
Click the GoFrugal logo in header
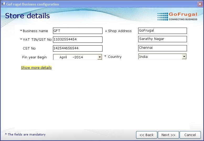[177, 16]
